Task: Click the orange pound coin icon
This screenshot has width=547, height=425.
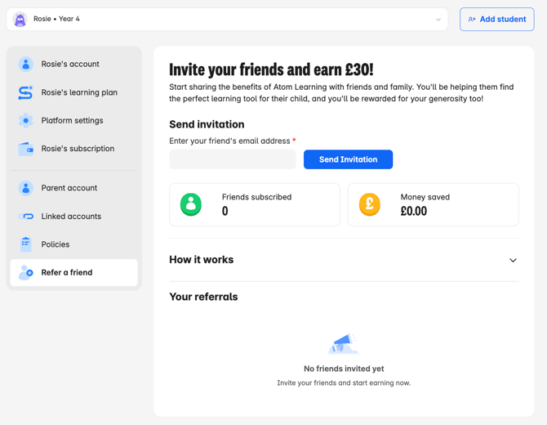Action: (370, 204)
